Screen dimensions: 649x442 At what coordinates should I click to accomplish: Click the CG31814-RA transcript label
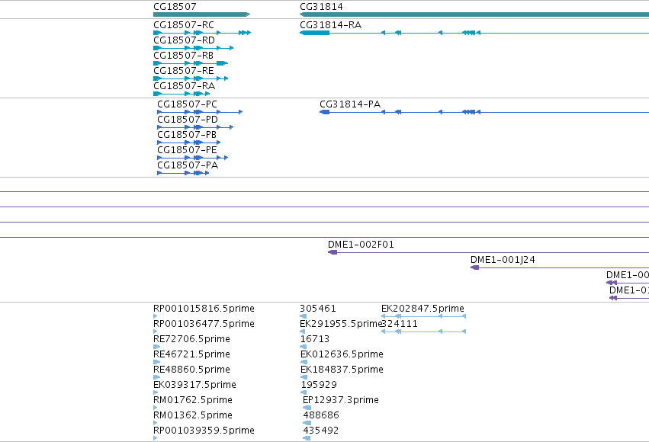(331, 25)
